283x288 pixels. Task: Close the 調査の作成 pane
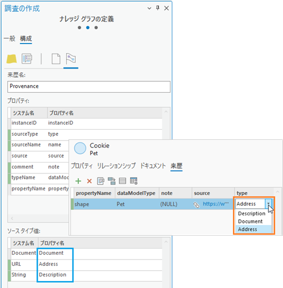click(x=166, y=8)
